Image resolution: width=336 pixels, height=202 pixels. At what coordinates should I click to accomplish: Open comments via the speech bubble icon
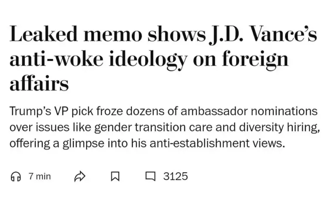pos(150,177)
